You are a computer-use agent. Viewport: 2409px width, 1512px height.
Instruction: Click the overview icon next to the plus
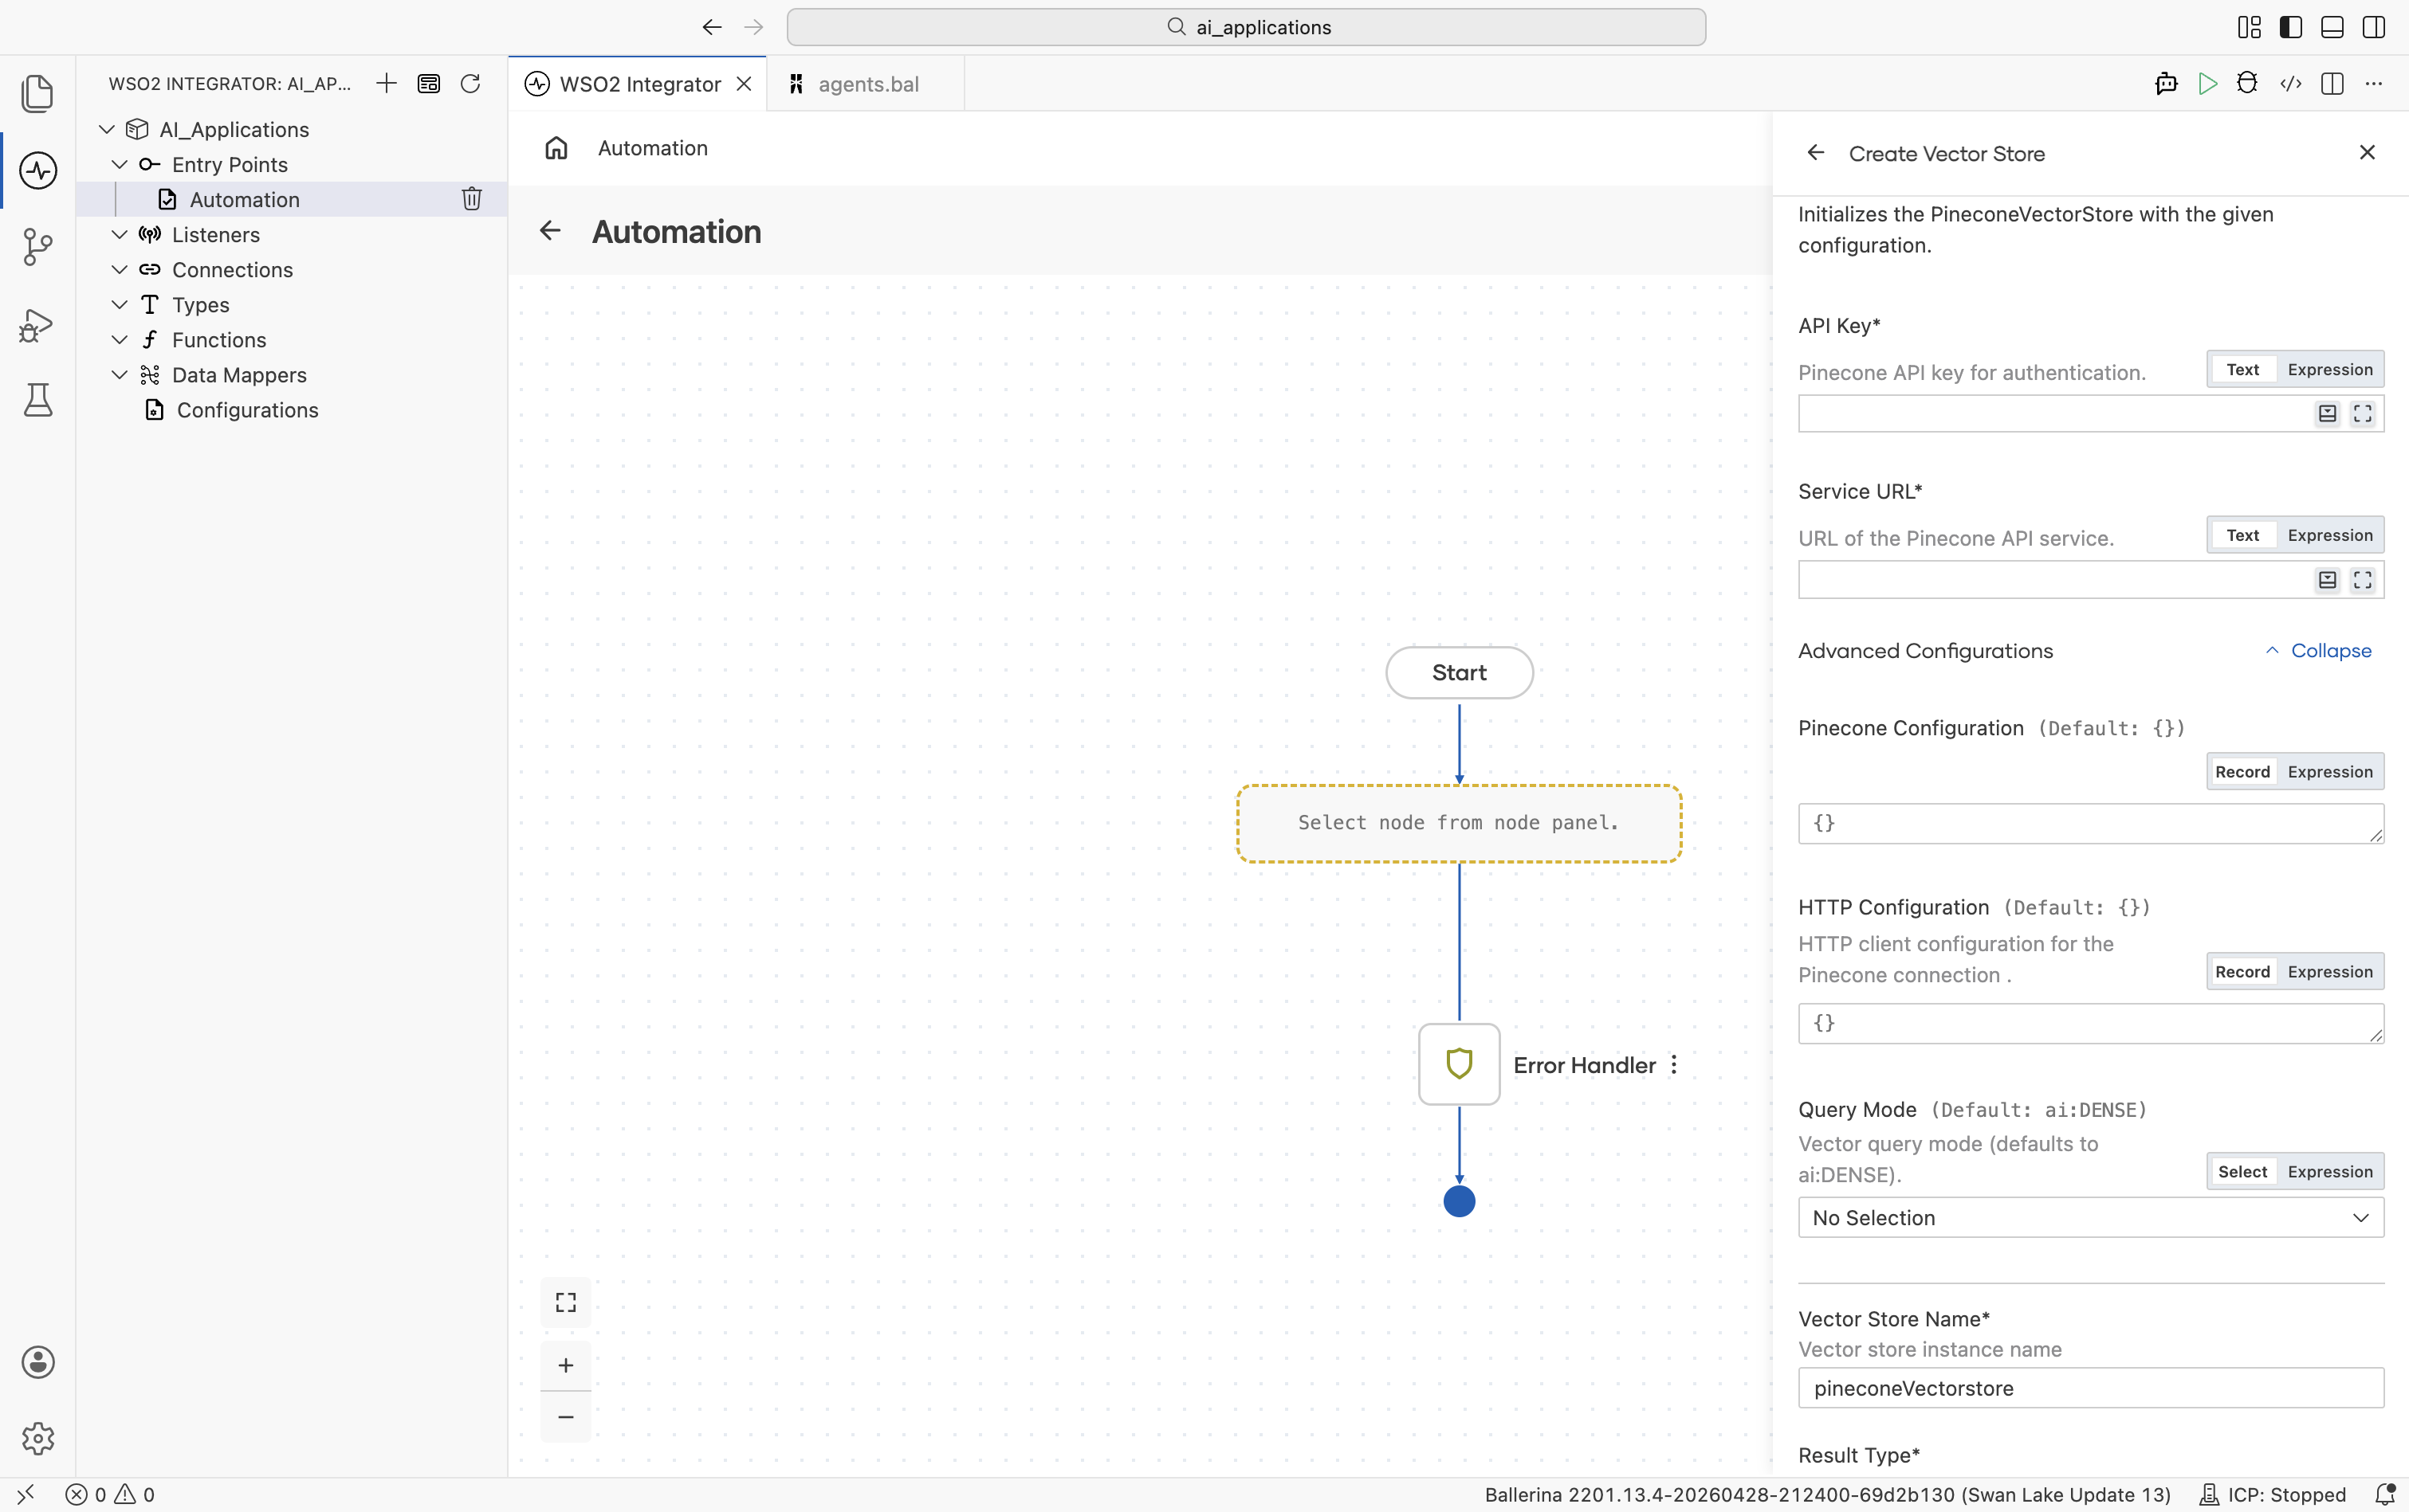[428, 84]
